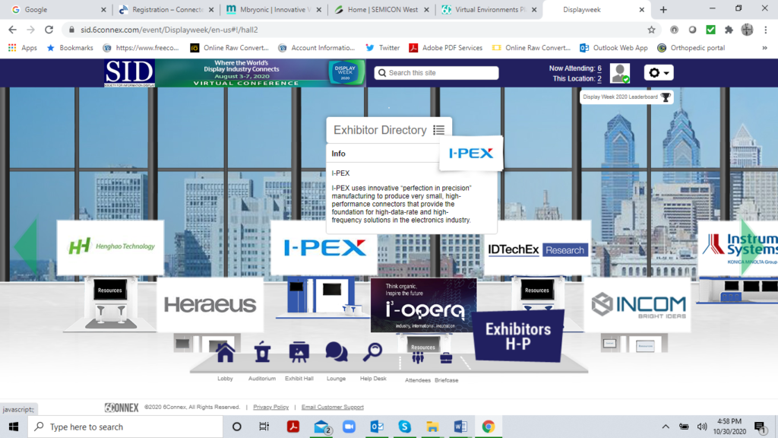Click the address bar URL
This screenshot has width=778, height=438.
point(169,30)
